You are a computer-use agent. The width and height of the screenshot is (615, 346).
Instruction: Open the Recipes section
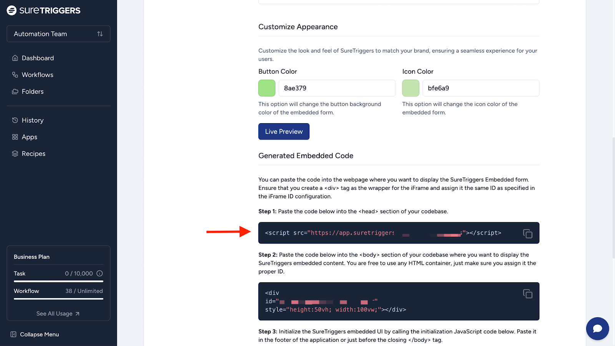pos(33,153)
